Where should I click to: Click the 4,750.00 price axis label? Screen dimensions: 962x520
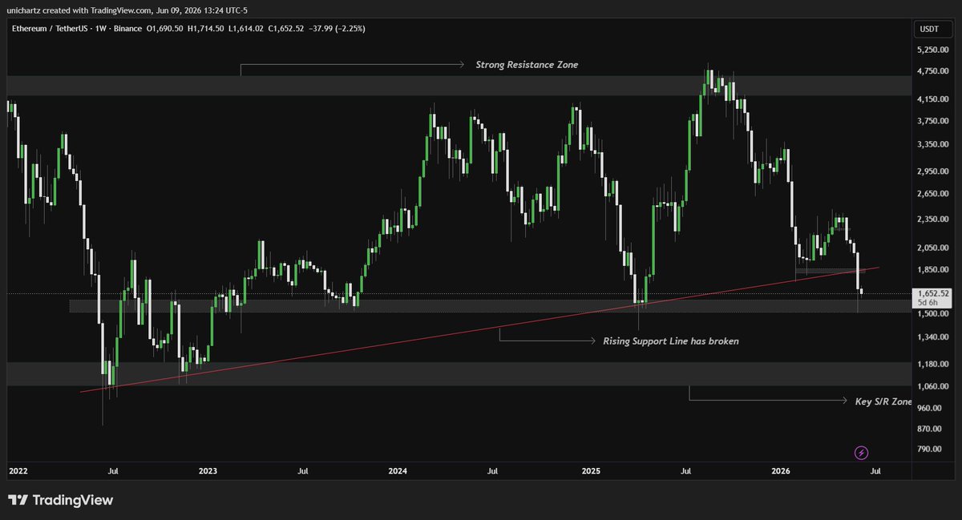click(933, 72)
